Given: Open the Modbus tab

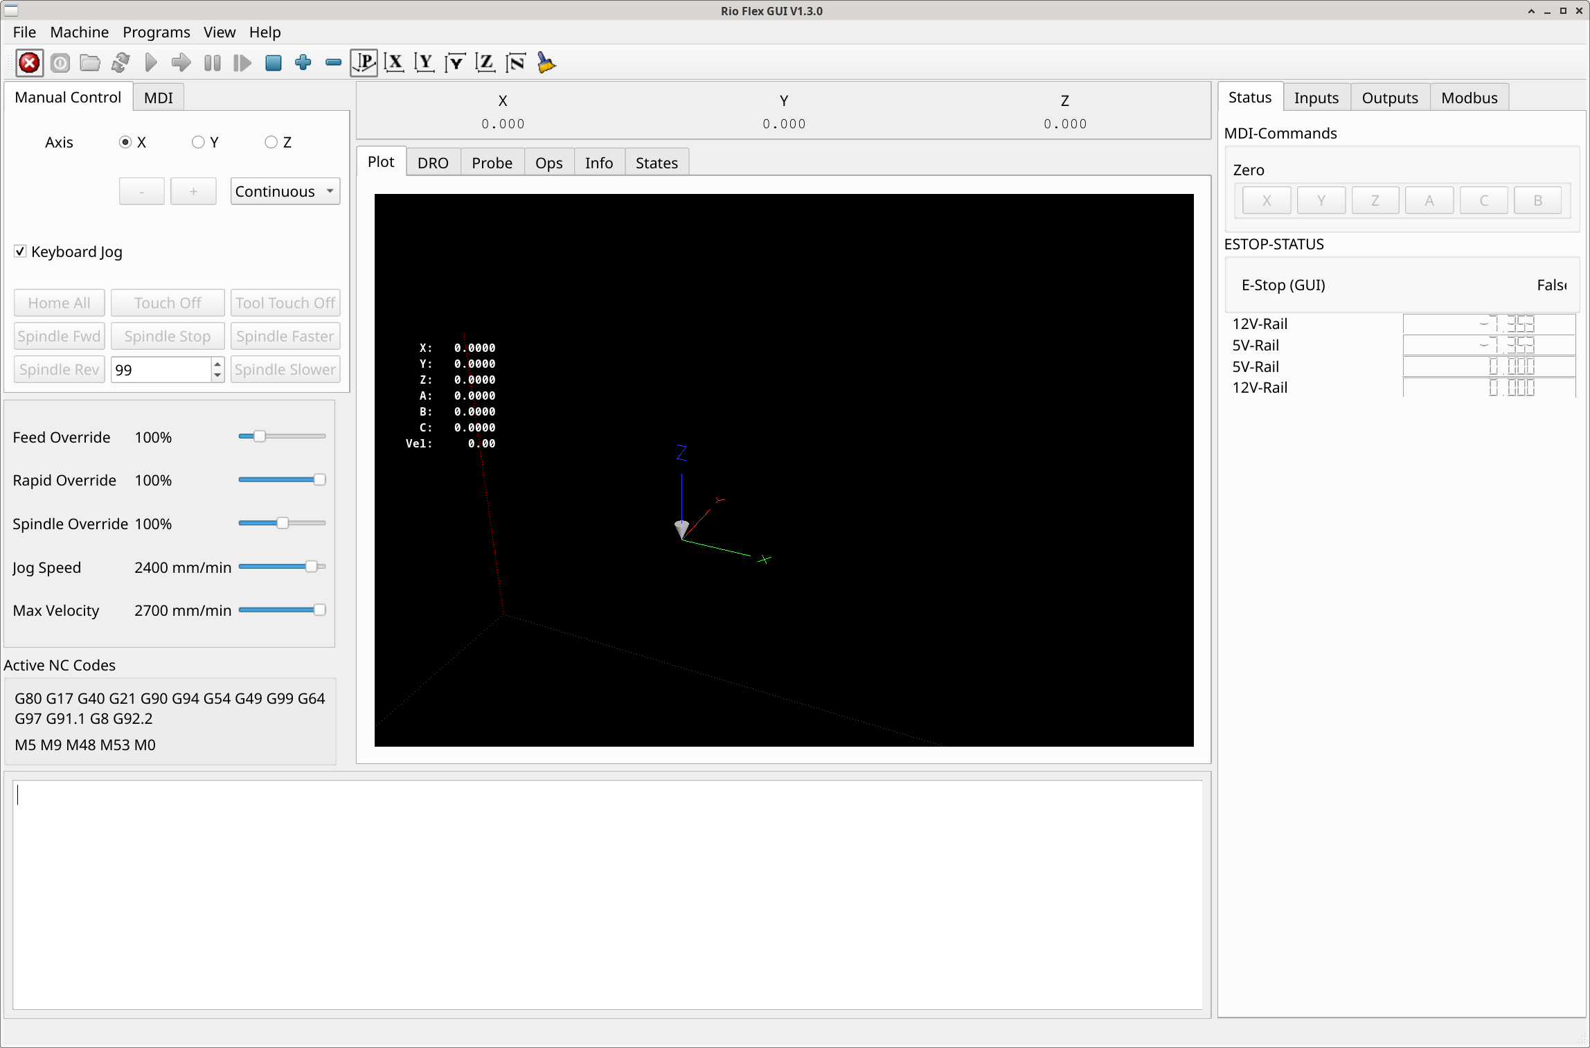Looking at the screenshot, I should coord(1469,98).
